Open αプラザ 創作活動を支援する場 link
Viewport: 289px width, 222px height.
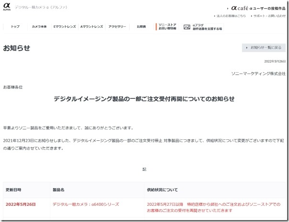click(207, 27)
